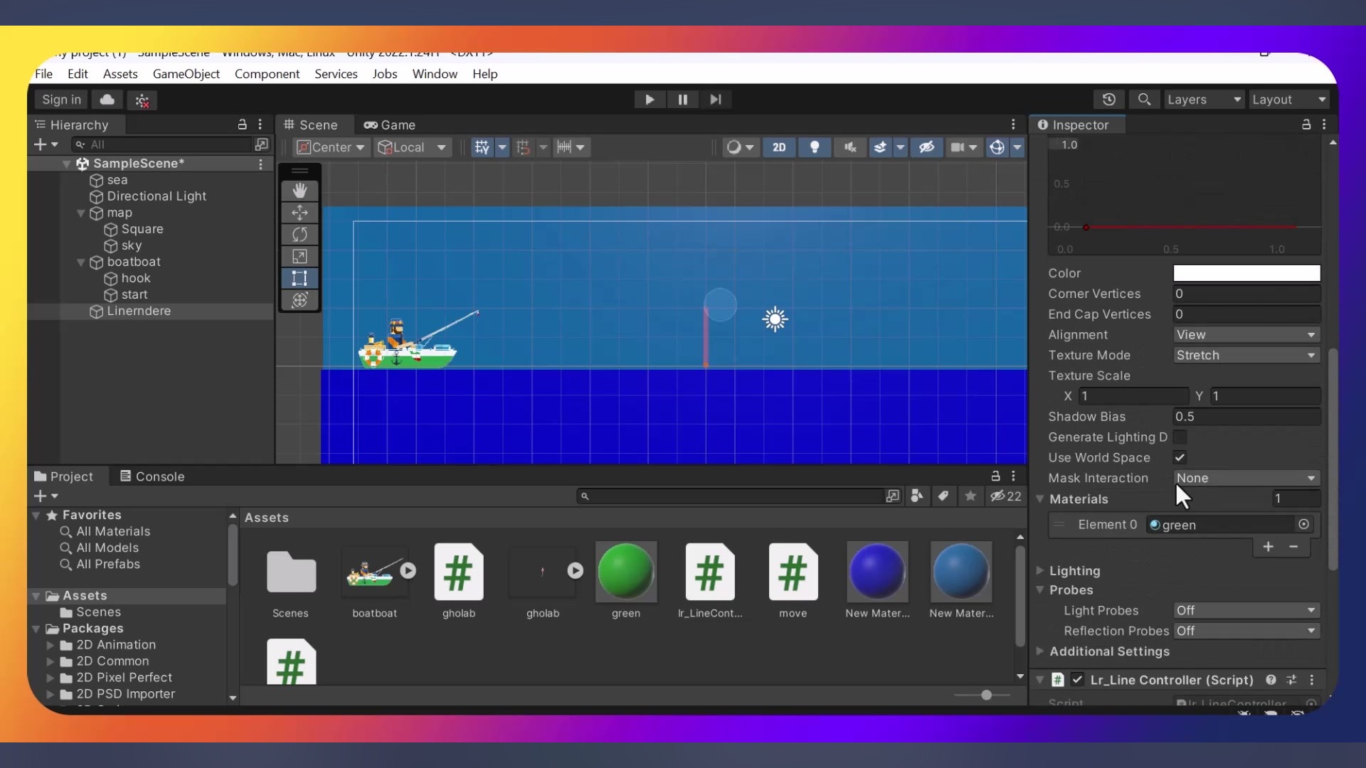Uncheck the Use World Space checkbox
This screenshot has height=768, width=1366.
(x=1180, y=457)
